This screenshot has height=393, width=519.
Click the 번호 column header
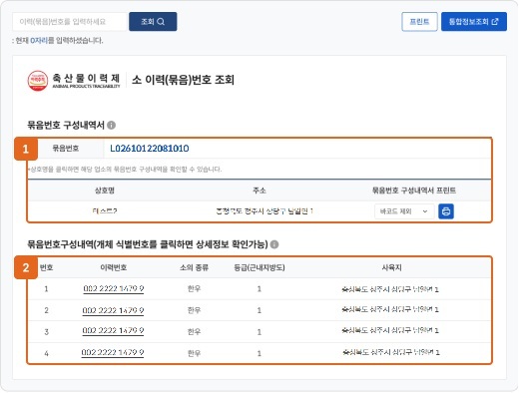pyautogui.click(x=46, y=267)
